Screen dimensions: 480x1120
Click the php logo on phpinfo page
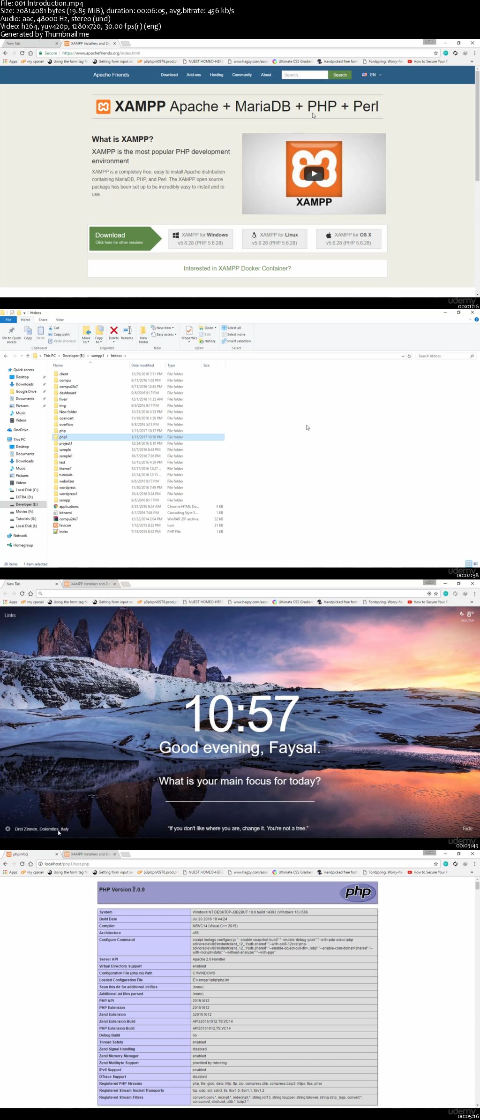pos(358,892)
